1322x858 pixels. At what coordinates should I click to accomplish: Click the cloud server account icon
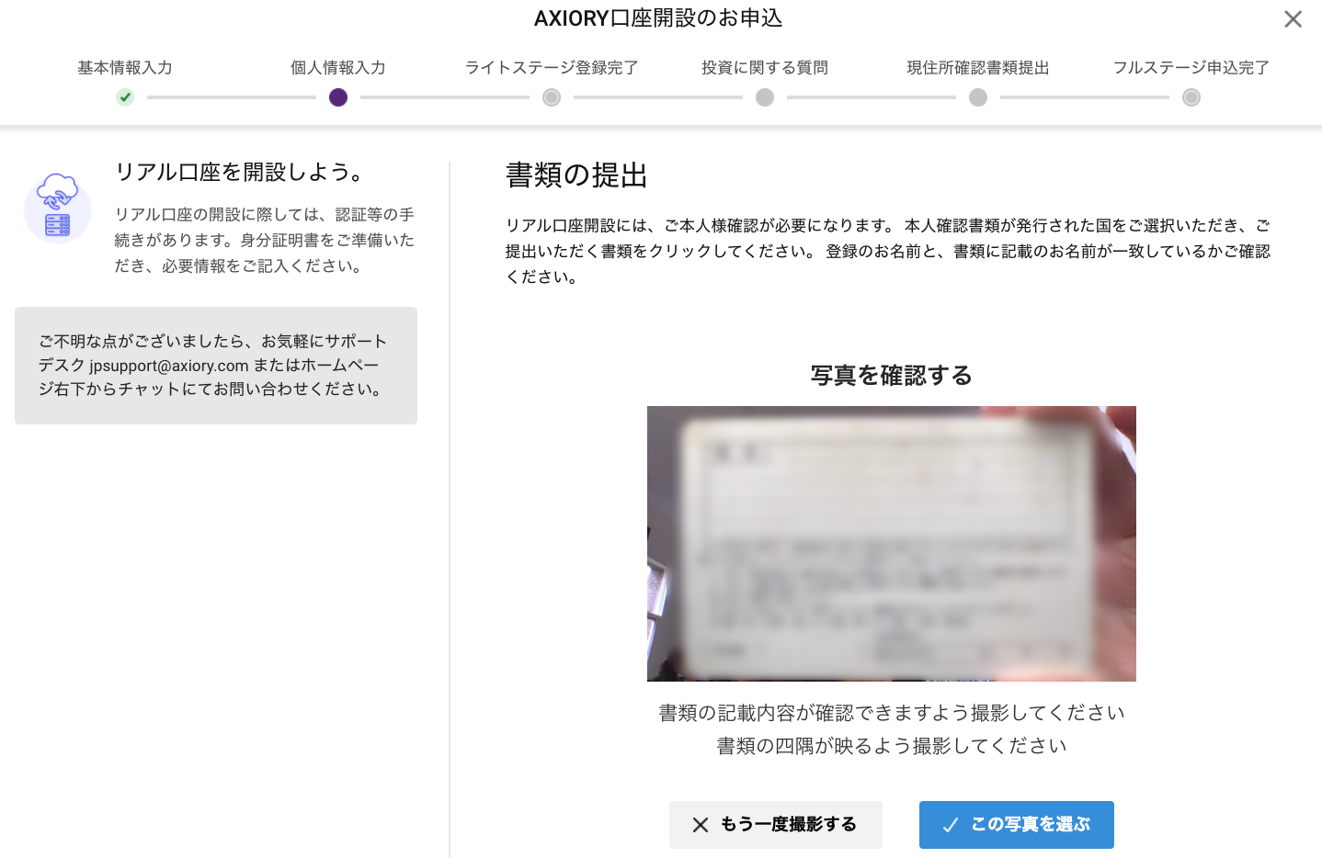click(57, 207)
